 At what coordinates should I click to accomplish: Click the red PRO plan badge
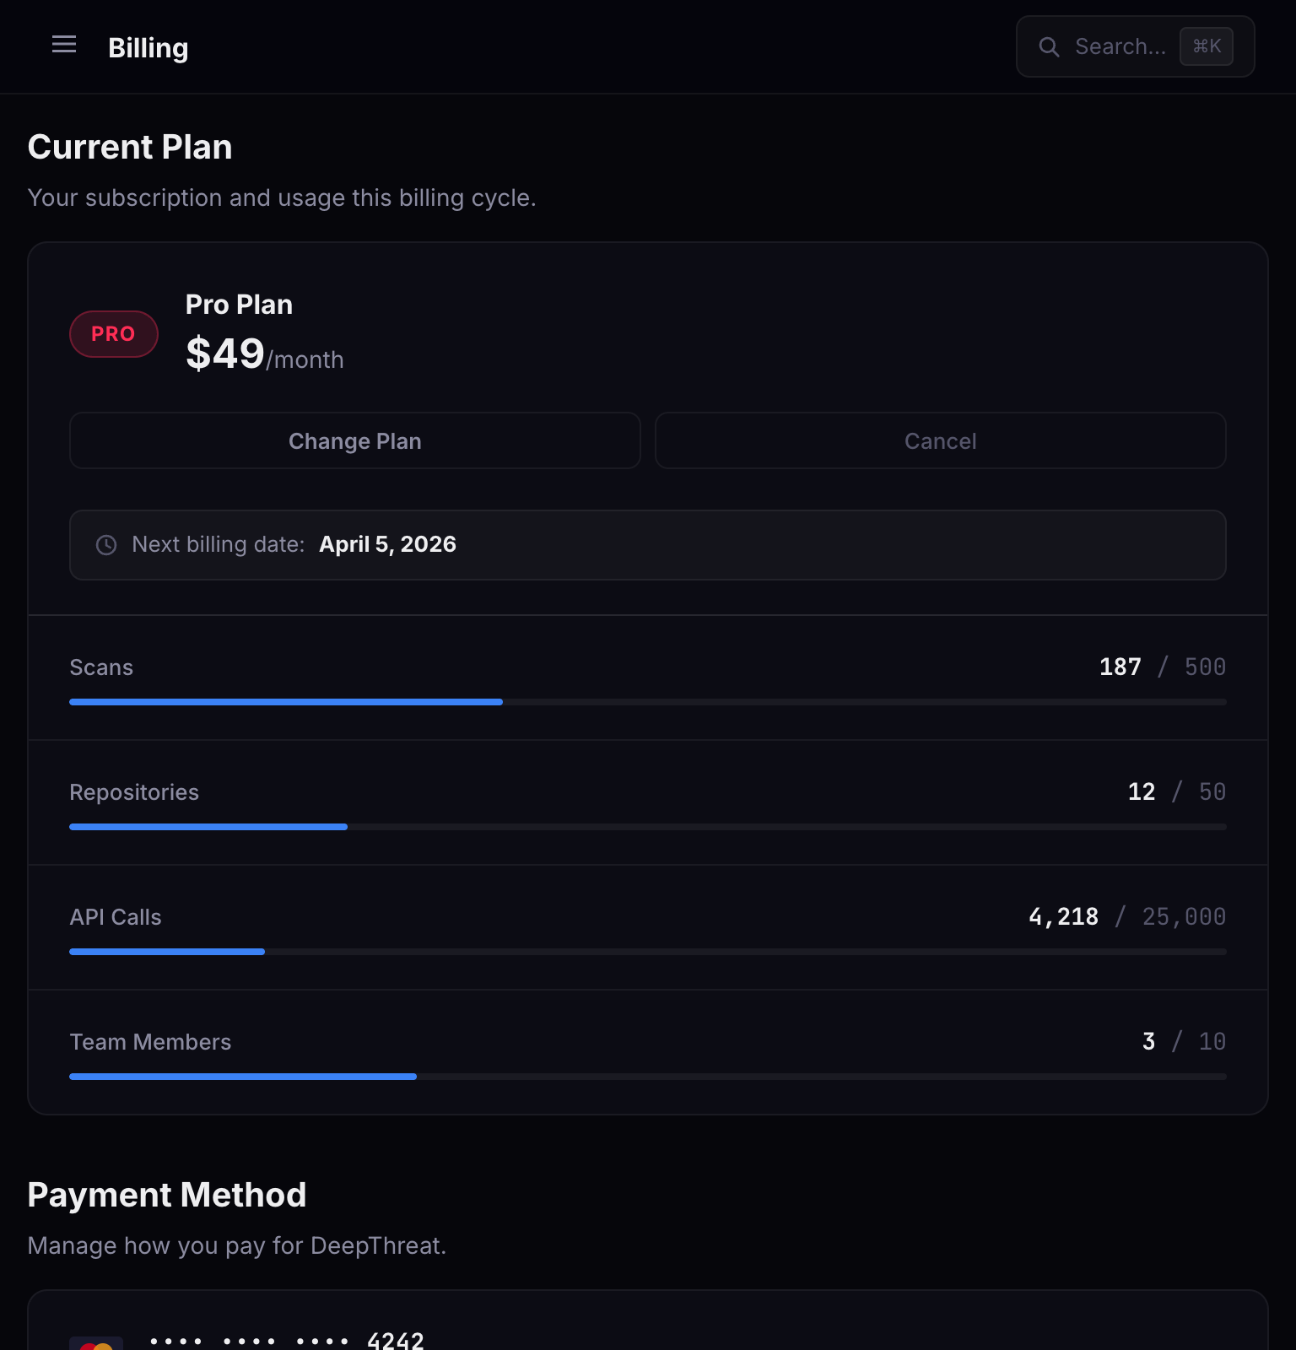pos(114,334)
